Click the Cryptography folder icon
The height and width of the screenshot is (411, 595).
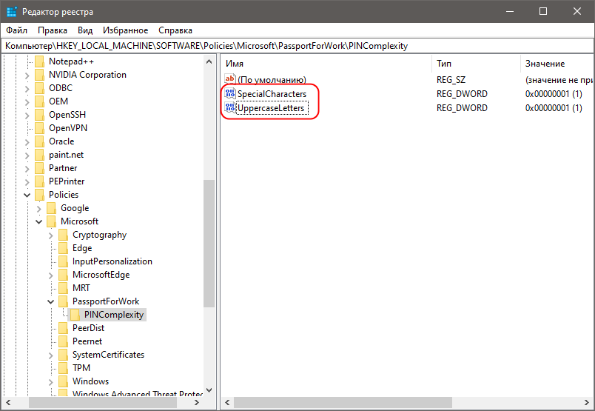[x=64, y=235]
